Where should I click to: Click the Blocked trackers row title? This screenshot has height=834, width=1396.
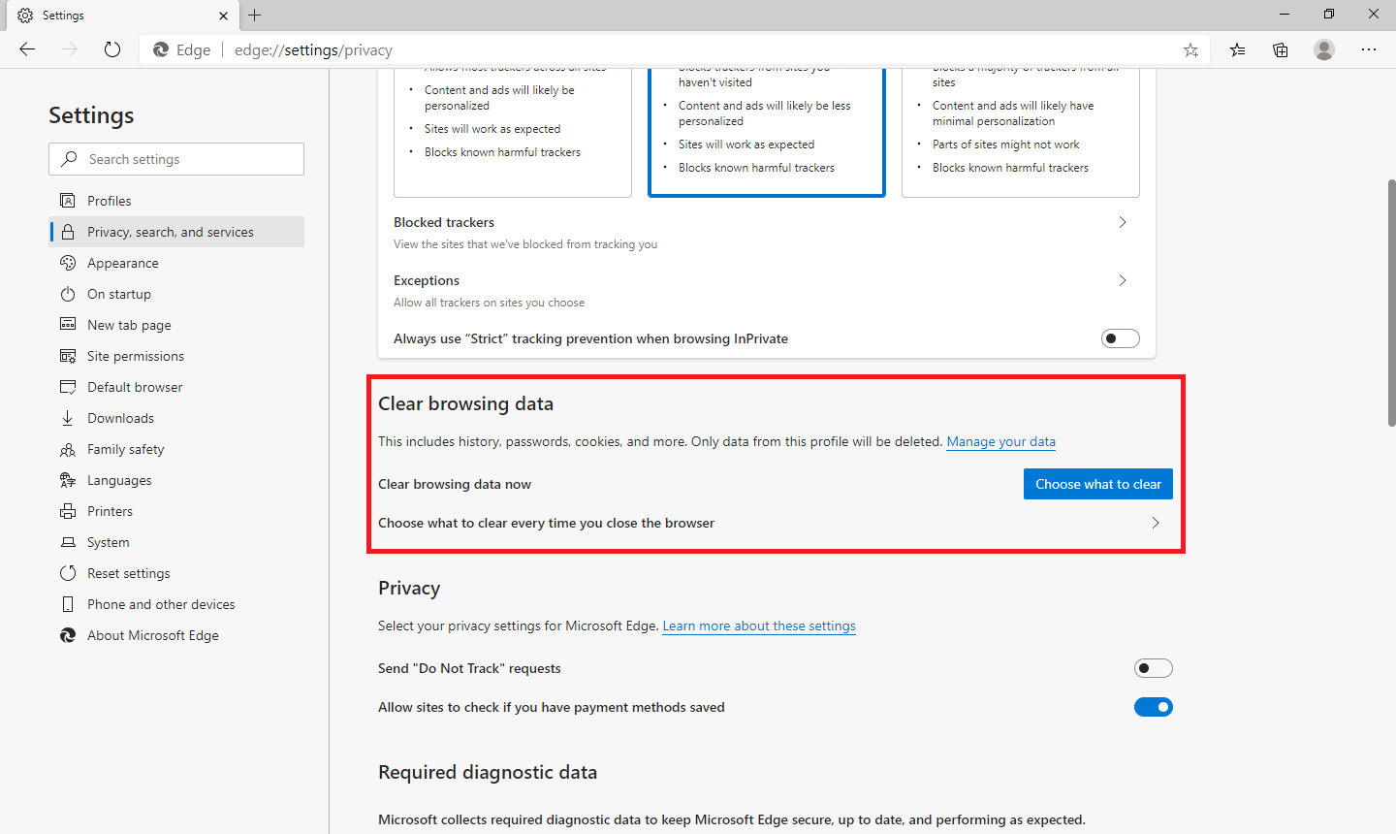tap(444, 222)
